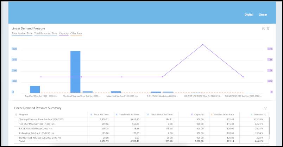Click hash icon of Capacity column
The height and width of the screenshot is (147, 283).
point(192,115)
